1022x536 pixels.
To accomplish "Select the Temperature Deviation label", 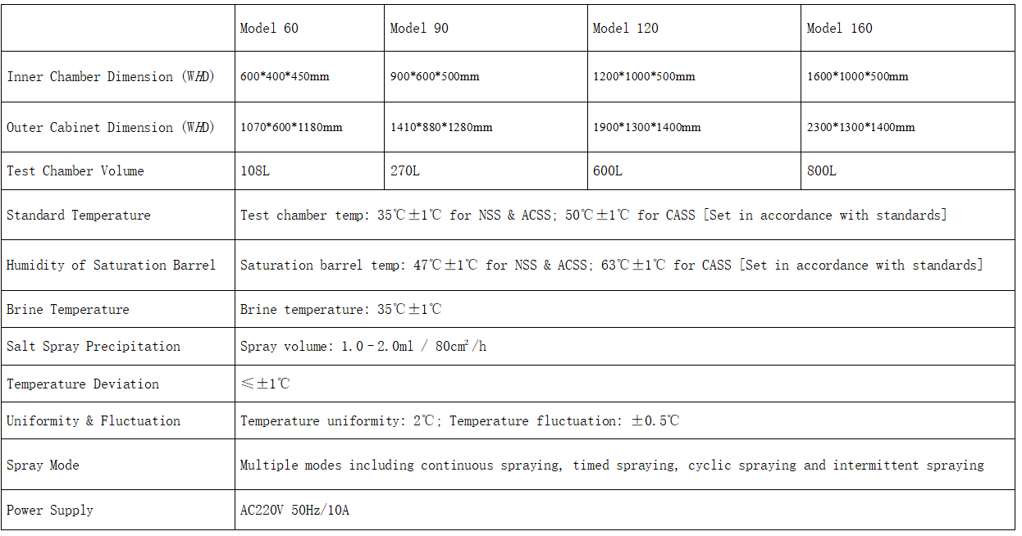I will [83, 384].
